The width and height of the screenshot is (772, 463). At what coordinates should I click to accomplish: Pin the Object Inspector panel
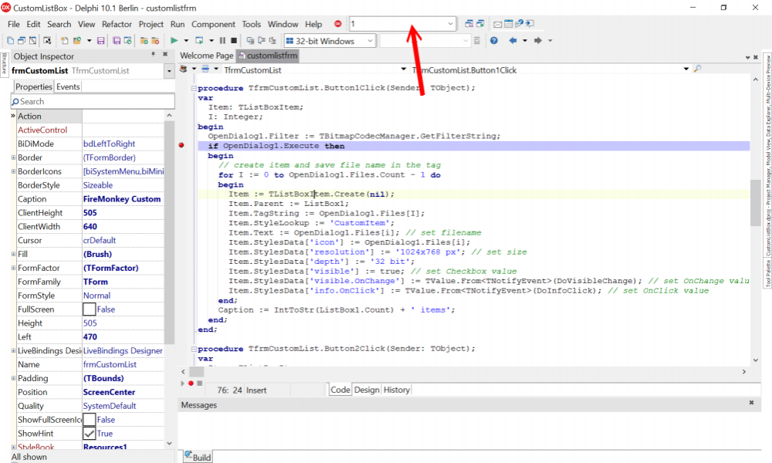coord(153,55)
